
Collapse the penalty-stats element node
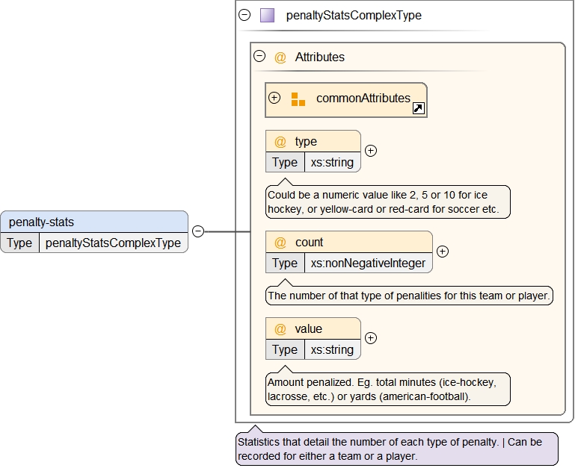(x=198, y=231)
